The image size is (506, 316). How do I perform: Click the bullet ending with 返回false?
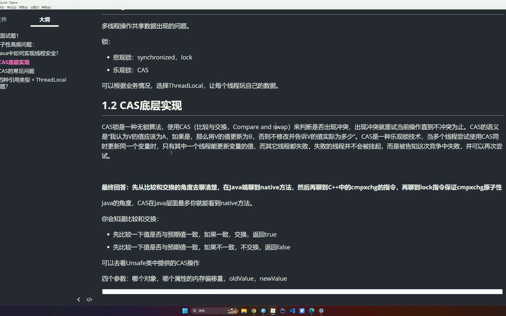pyautogui.click(x=201, y=247)
